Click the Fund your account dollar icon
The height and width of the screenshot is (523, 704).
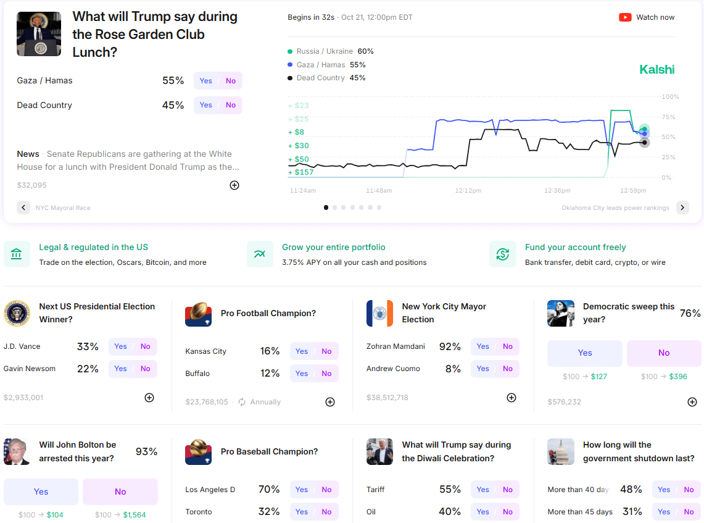tap(502, 254)
